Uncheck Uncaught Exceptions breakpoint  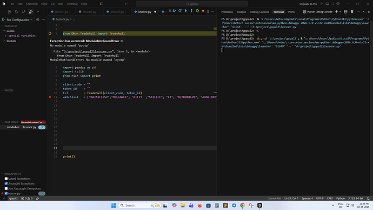coord(6,183)
